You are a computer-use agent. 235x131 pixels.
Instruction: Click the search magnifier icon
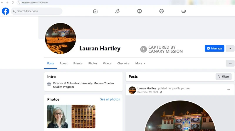point(14,11)
